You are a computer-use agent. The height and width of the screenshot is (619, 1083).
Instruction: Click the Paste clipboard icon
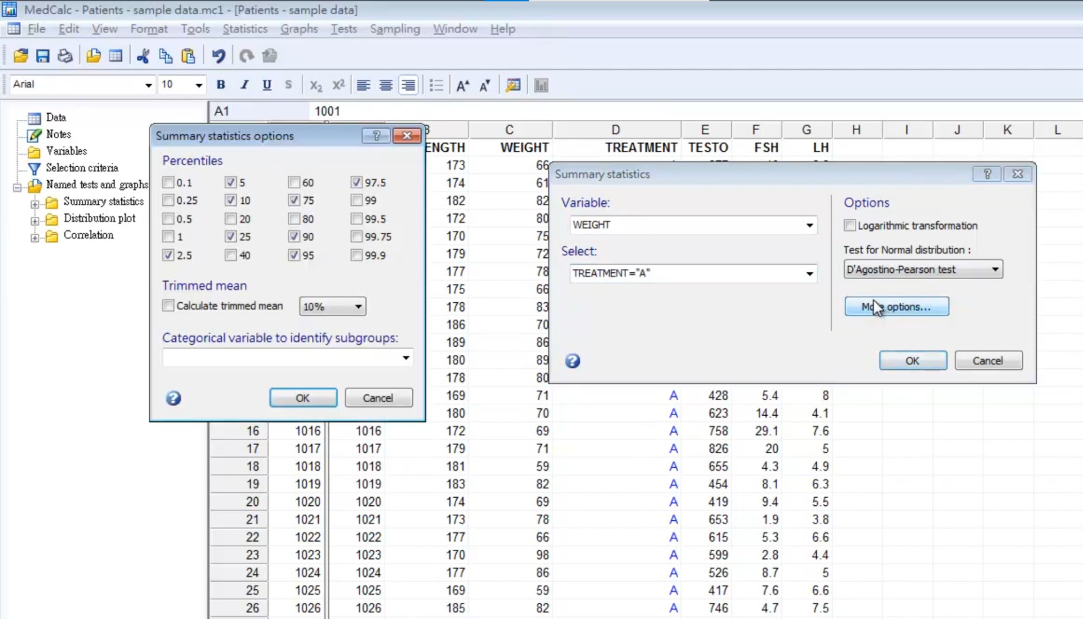click(x=188, y=56)
